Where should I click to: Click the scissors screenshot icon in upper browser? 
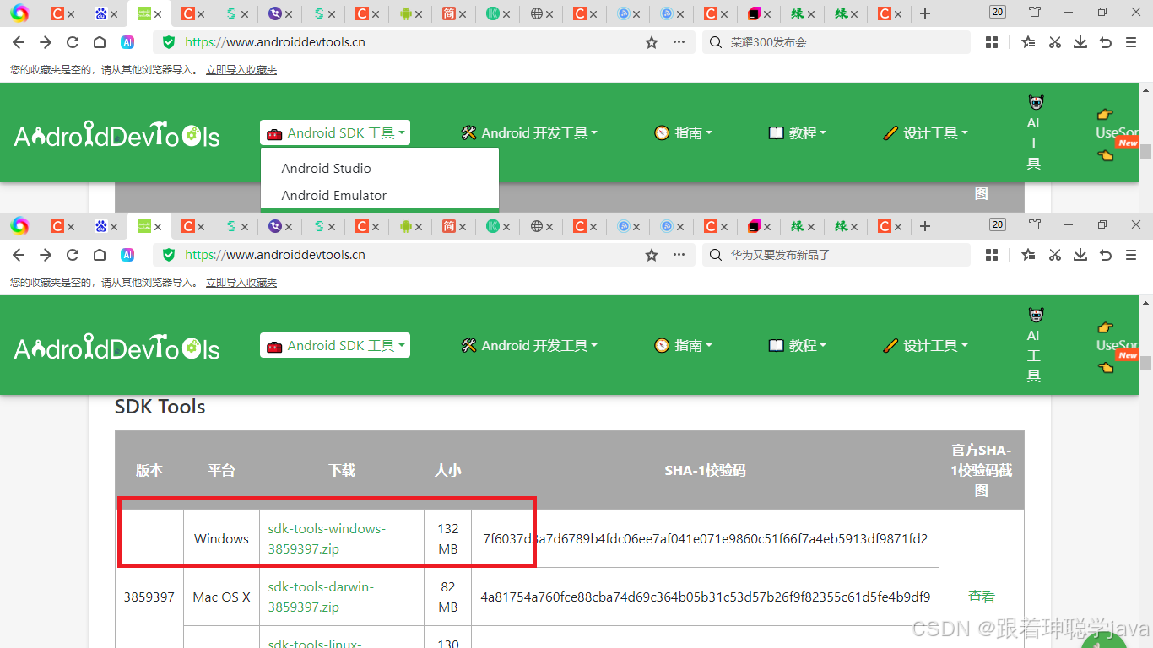[x=1054, y=42]
